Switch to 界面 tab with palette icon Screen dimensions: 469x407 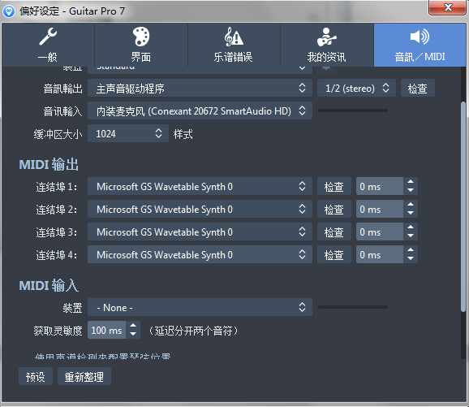pyautogui.click(x=141, y=45)
